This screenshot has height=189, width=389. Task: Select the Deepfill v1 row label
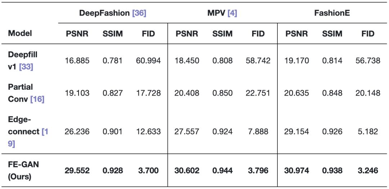[23, 61]
